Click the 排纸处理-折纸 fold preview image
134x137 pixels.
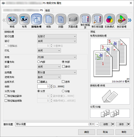pyautogui.click(x=110, y=96)
